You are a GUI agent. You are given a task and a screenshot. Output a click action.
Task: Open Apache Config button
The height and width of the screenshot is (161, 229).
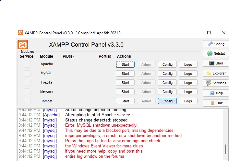[167, 64]
